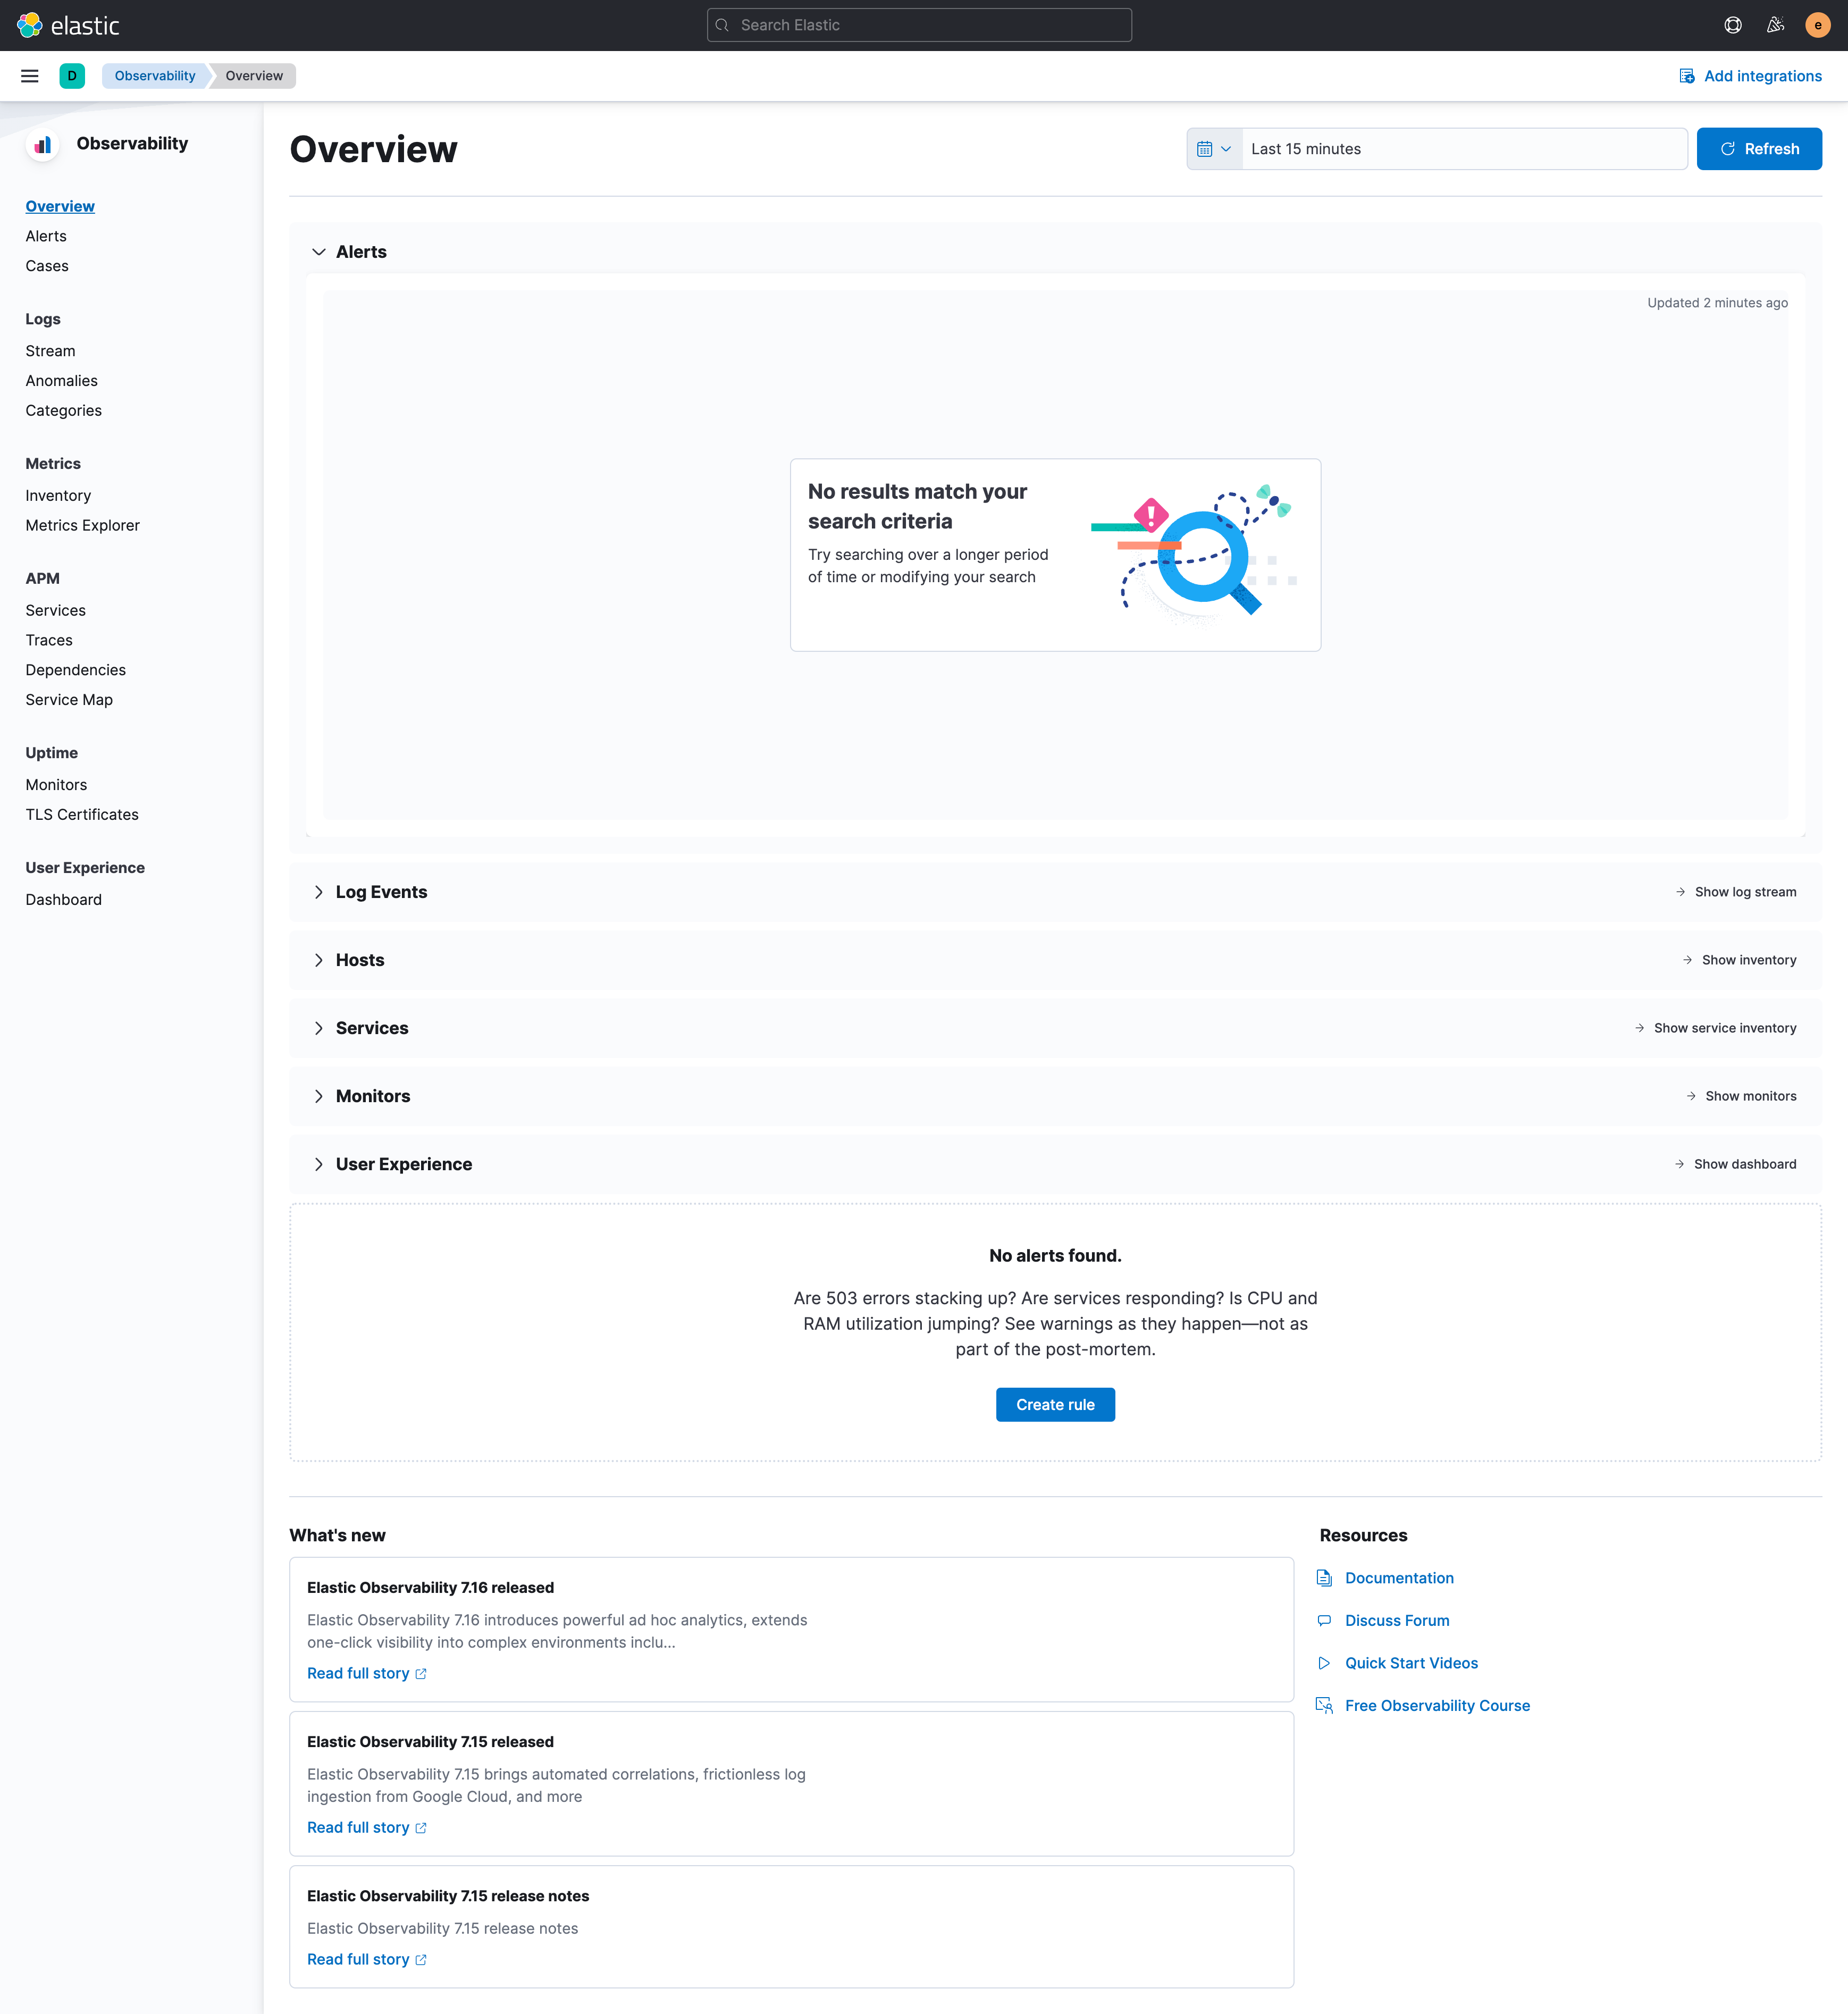The width and height of the screenshot is (1848, 2014).
Task: Click the Documentation page icon
Action: [1324, 1578]
